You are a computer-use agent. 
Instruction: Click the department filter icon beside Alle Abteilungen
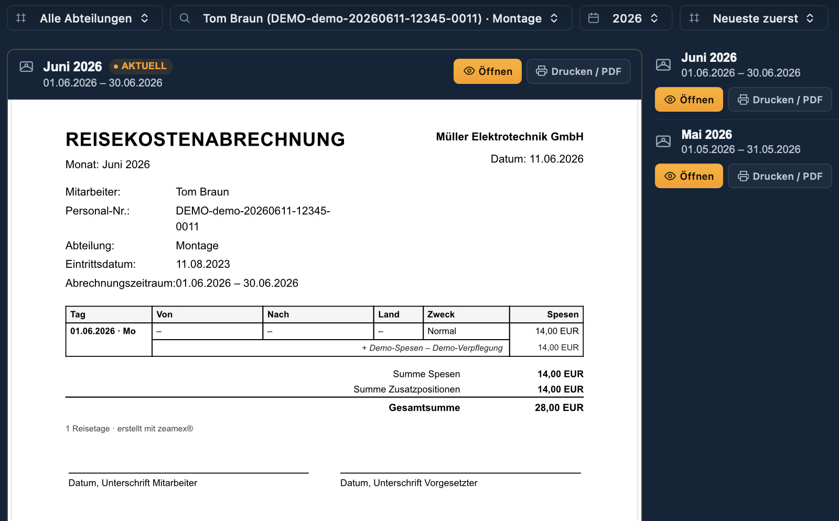click(x=21, y=18)
